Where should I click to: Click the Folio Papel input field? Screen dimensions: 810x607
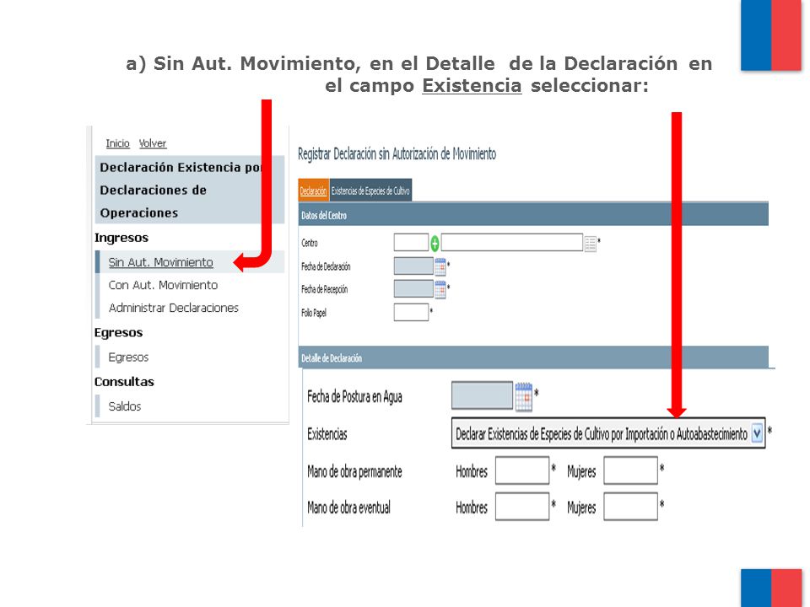tap(411, 312)
